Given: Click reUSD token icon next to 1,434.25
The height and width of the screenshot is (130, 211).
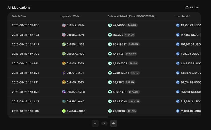Looking at the screenshot, I should (x=110, y=54).
